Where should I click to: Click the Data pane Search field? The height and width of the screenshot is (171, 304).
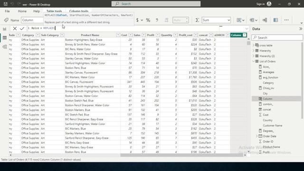click(x=277, y=38)
